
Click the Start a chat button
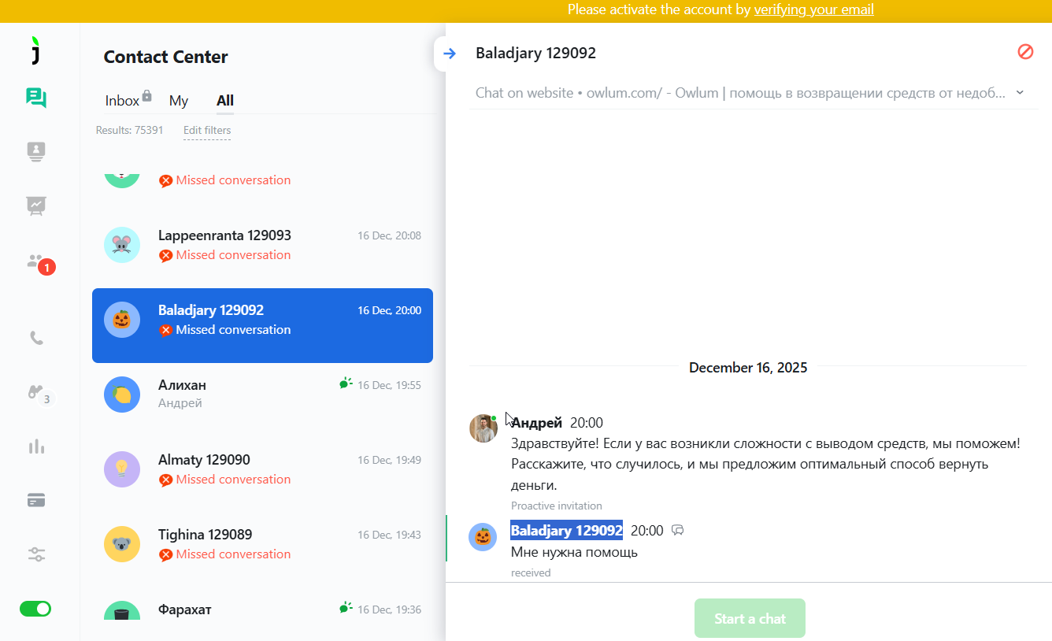click(x=750, y=618)
